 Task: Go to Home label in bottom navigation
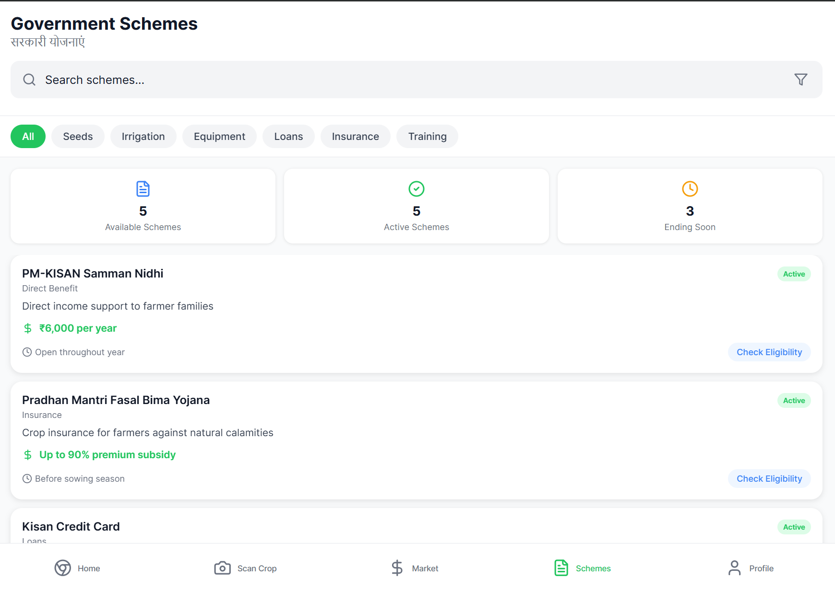89,568
